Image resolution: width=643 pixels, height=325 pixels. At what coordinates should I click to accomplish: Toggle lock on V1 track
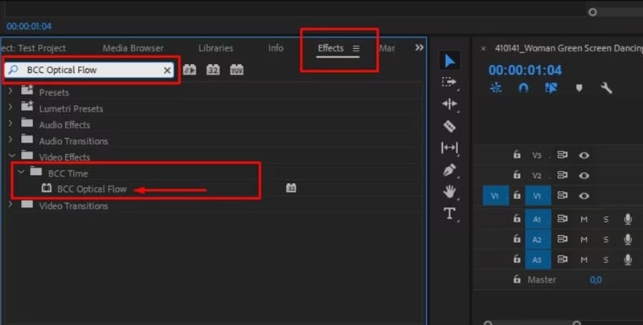[517, 195]
